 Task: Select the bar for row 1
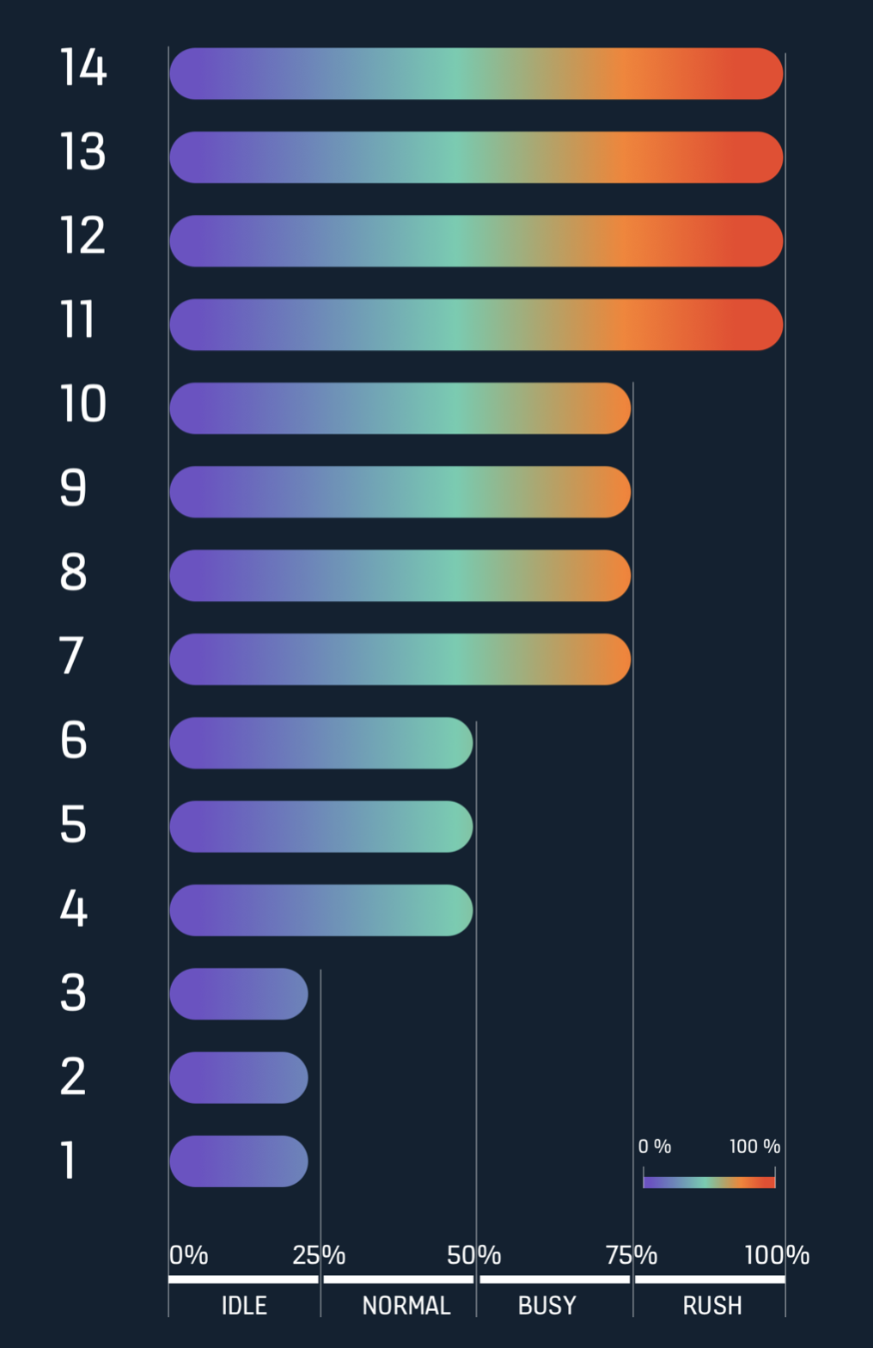pyautogui.click(x=238, y=1161)
